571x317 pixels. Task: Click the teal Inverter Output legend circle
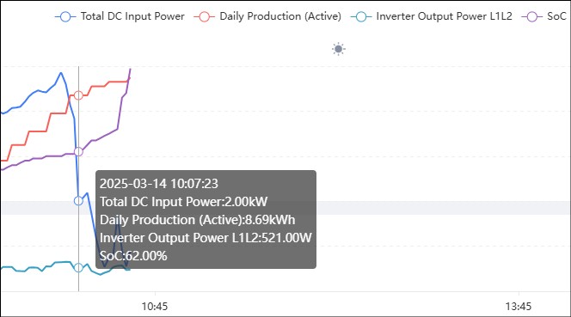coord(361,16)
